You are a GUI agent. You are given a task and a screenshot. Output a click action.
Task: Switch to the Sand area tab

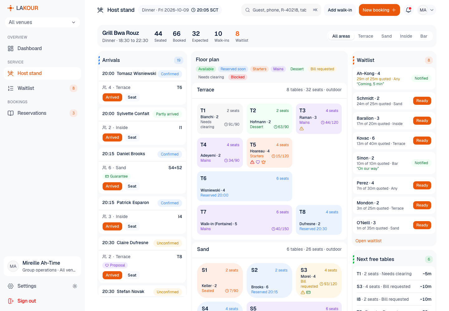(x=387, y=36)
